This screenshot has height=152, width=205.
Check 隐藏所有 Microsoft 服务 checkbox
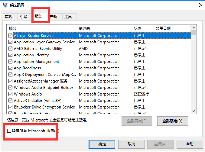click(x=9, y=131)
